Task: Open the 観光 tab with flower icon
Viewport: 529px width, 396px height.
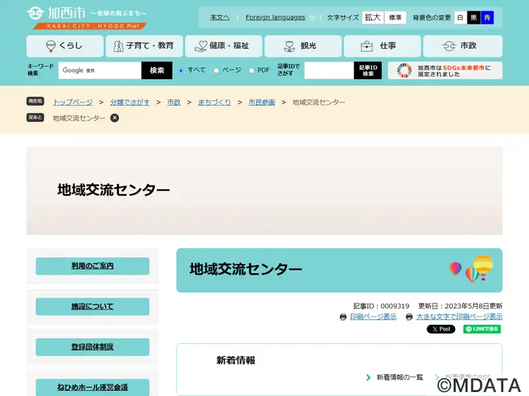Action: pos(302,46)
